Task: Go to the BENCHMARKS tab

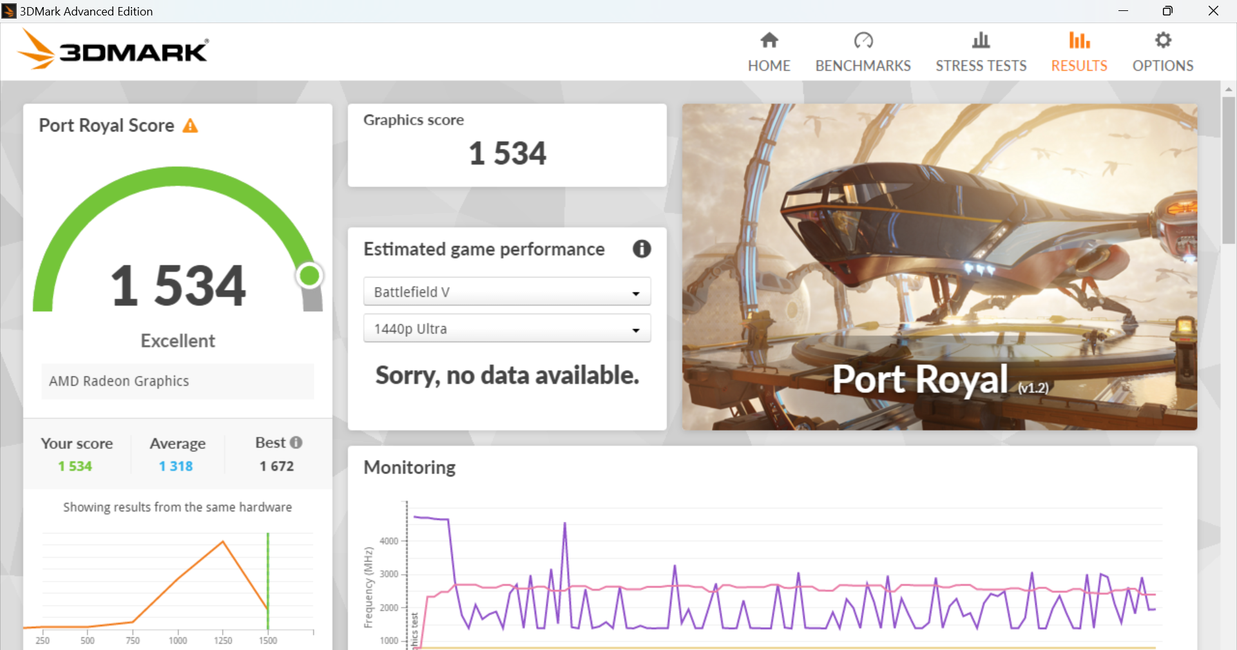Action: [x=863, y=53]
